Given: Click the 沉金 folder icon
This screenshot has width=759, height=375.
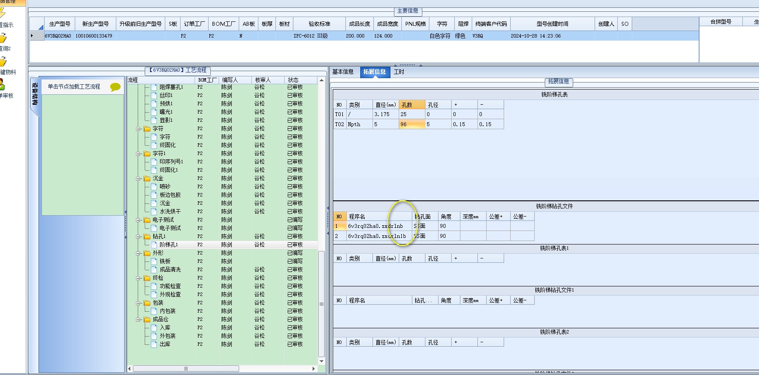Looking at the screenshot, I should pyautogui.click(x=147, y=179).
